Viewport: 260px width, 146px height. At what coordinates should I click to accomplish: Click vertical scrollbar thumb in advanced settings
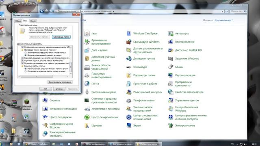71,67
